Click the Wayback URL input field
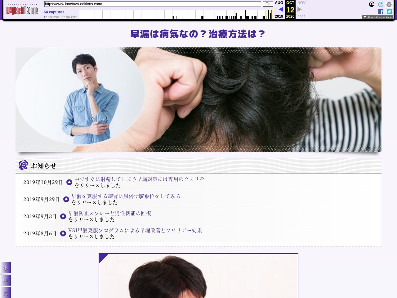The height and width of the screenshot is (298, 397). click(152, 4)
